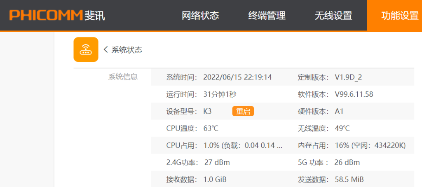
Task: Click the truncated CPU占用 load value
Action: pos(243,145)
